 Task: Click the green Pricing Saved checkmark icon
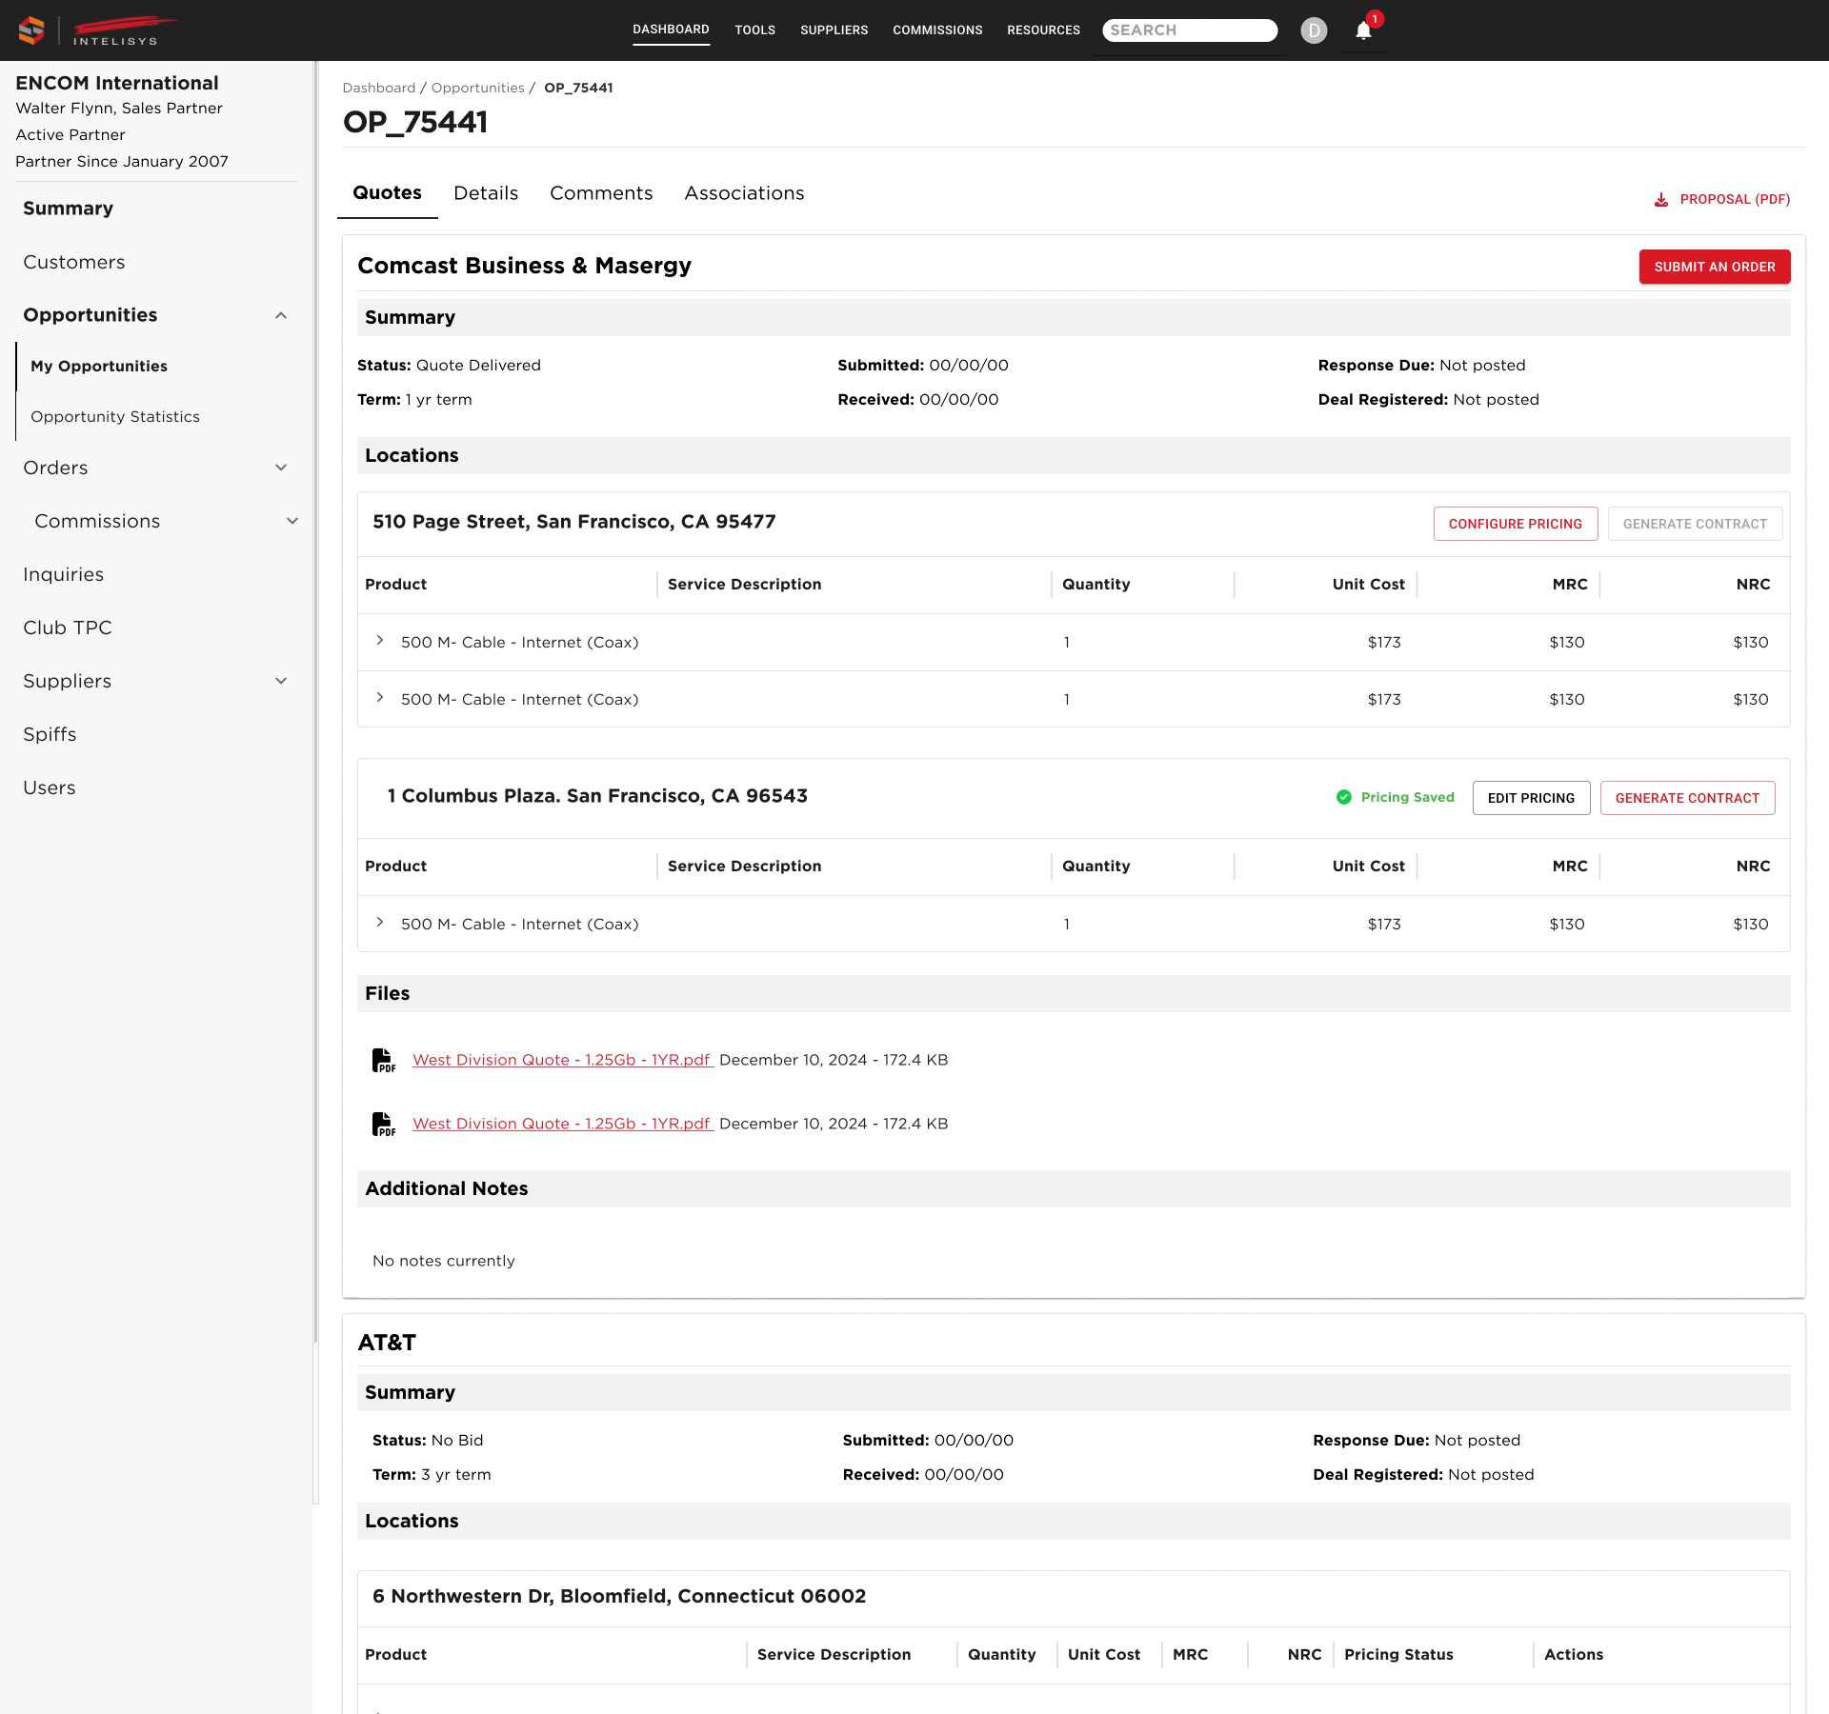click(x=1343, y=797)
